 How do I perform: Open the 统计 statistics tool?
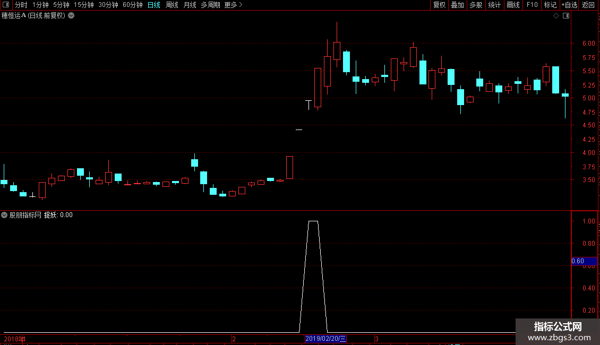pyautogui.click(x=494, y=5)
